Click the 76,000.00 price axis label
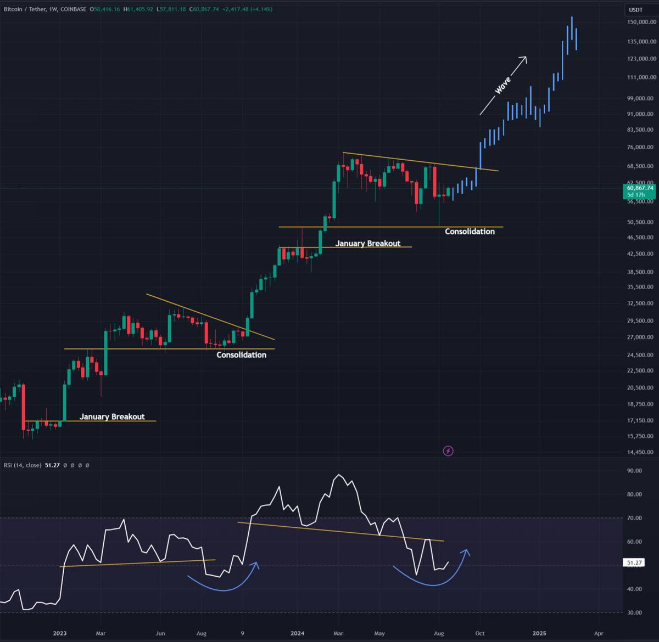Image resolution: width=659 pixels, height=642 pixels. pos(641,147)
